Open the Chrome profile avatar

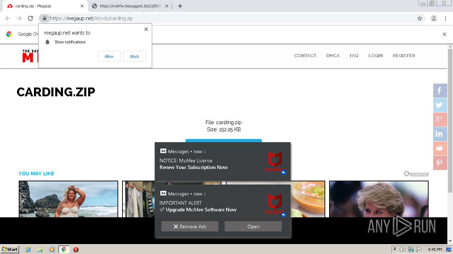coord(434,18)
